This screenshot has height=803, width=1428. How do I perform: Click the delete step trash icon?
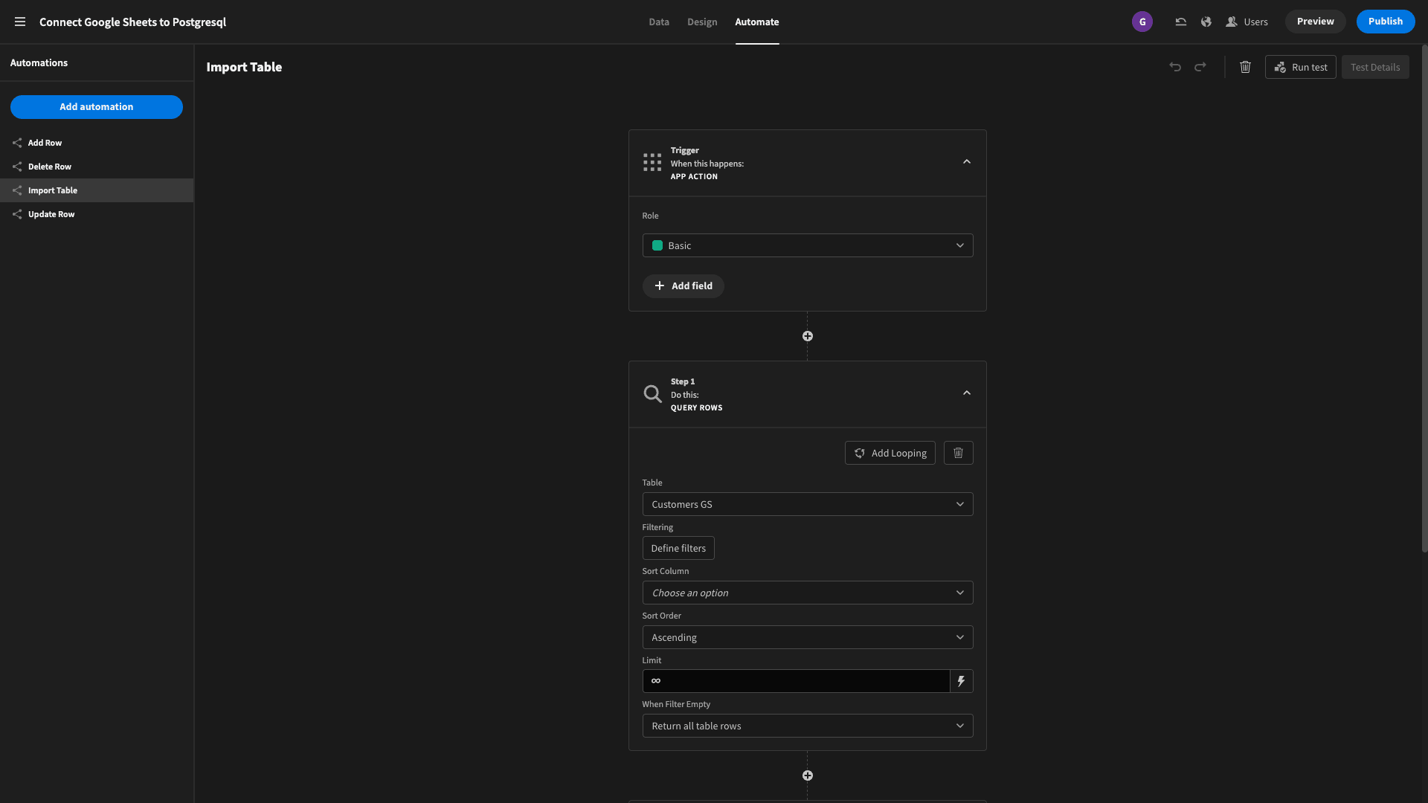tap(958, 452)
